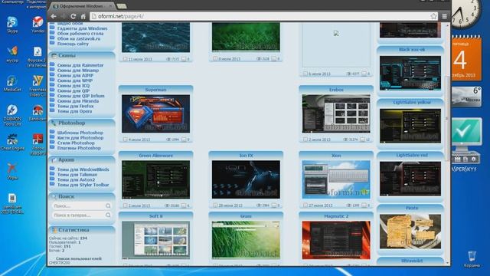Open Темы для Firefox link
The height and width of the screenshot is (276, 490).
tap(75, 106)
